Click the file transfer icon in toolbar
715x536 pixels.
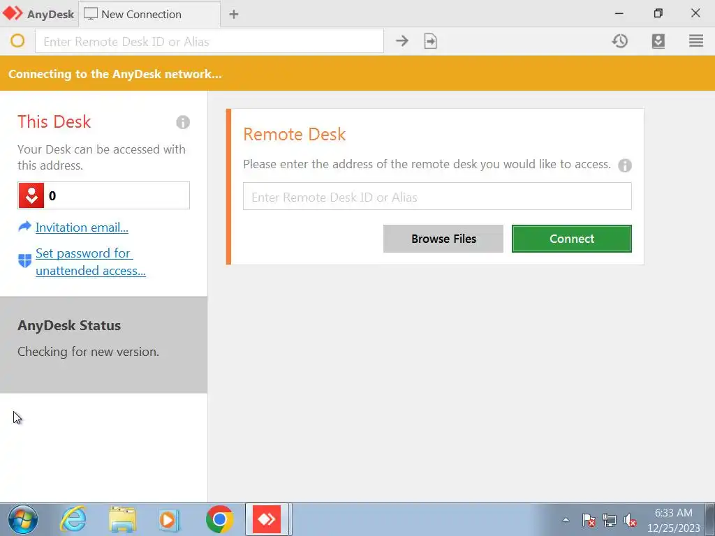click(x=430, y=41)
